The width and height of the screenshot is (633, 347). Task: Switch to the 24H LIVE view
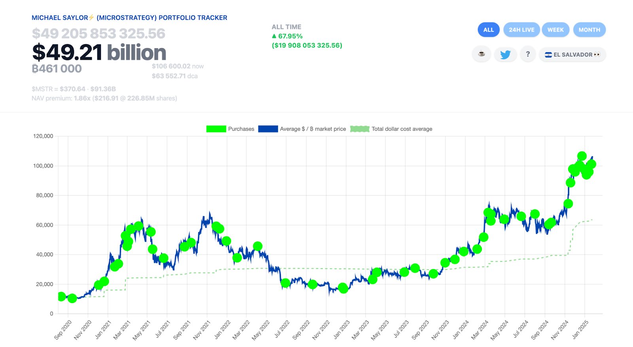(521, 30)
